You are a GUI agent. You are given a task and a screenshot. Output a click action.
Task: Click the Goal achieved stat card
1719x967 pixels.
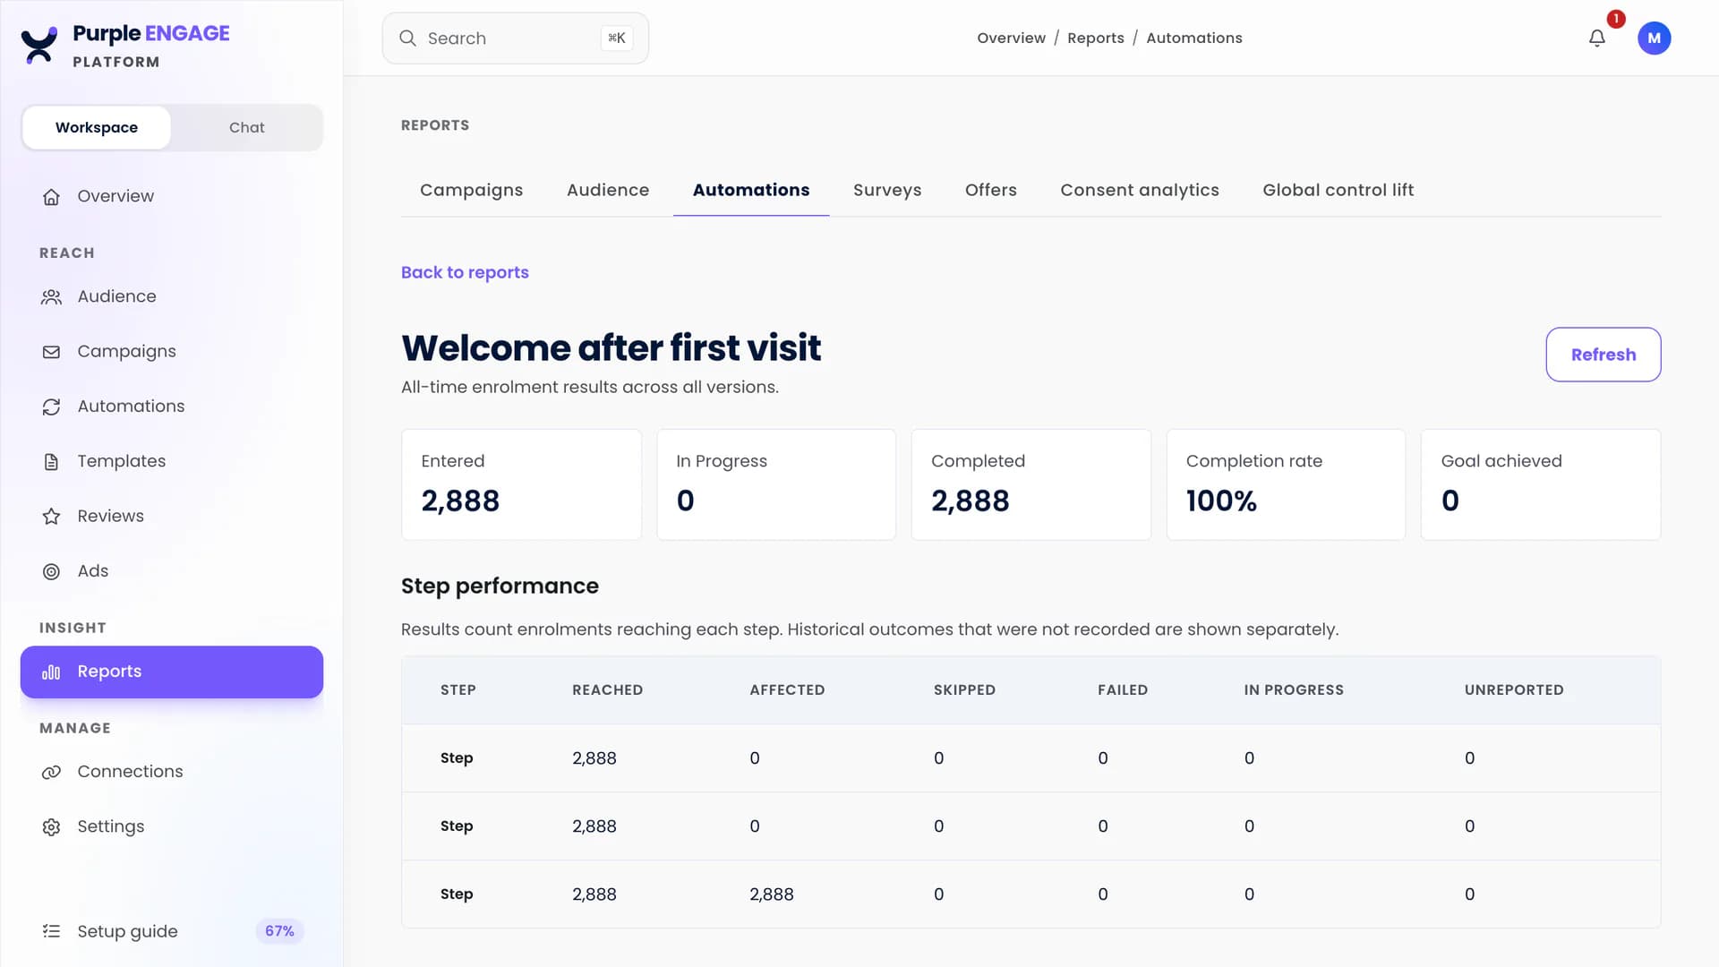[1541, 484]
